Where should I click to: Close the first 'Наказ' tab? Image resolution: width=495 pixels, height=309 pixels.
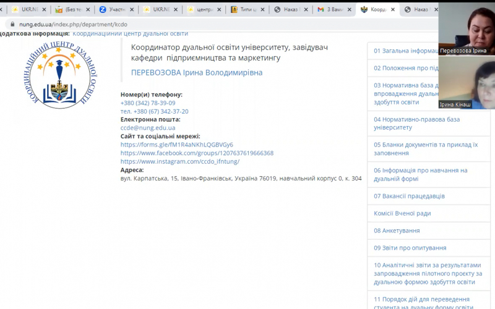click(x=306, y=10)
